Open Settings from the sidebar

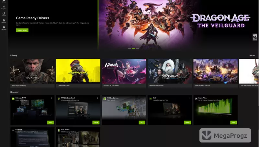[x=4, y=28]
